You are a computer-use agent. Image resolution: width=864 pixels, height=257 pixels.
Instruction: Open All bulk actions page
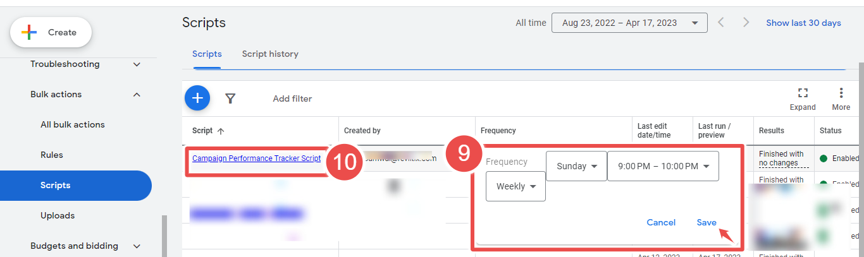73,124
